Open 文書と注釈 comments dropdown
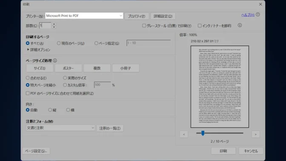Screen dimensions: 286x161 [60, 128]
